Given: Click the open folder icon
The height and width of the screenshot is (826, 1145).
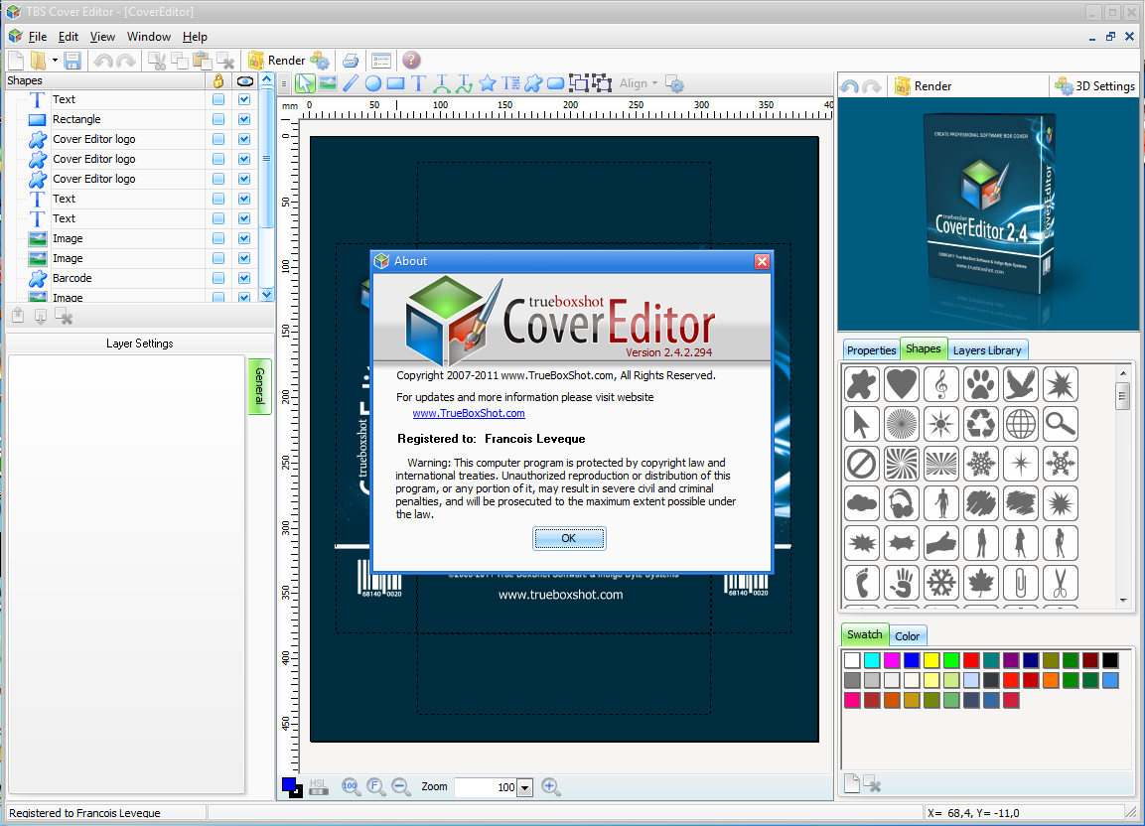Looking at the screenshot, I should [x=38, y=61].
